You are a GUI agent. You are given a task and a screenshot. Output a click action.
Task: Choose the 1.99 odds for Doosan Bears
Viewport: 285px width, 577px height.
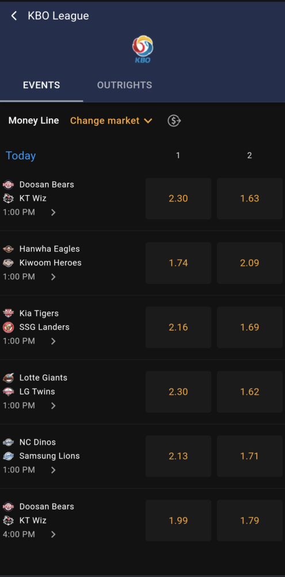178,520
